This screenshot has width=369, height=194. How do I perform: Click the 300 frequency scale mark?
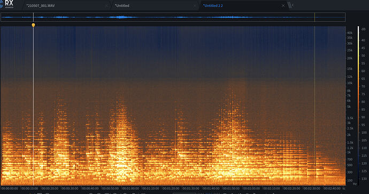coord(350,173)
